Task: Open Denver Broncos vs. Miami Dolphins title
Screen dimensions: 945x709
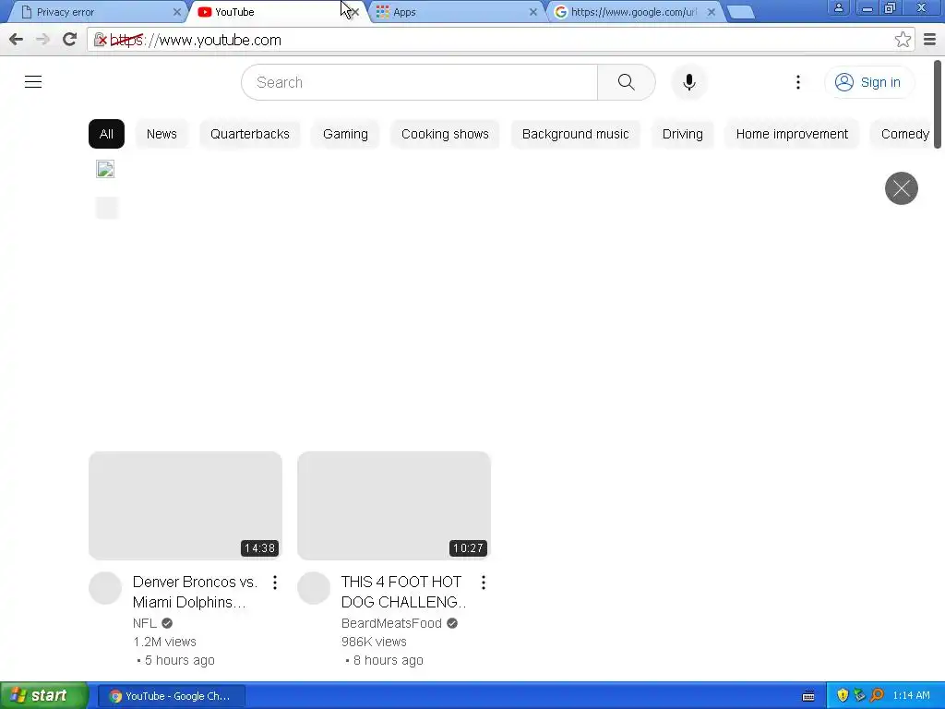Action: click(x=195, y=592)
